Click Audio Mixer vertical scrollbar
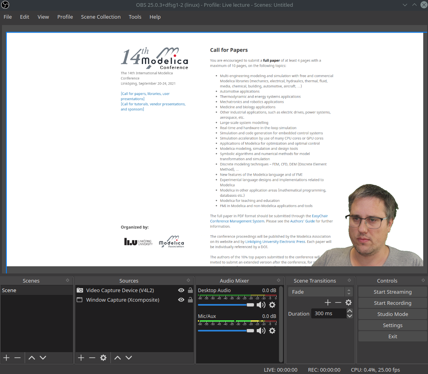 281,324
